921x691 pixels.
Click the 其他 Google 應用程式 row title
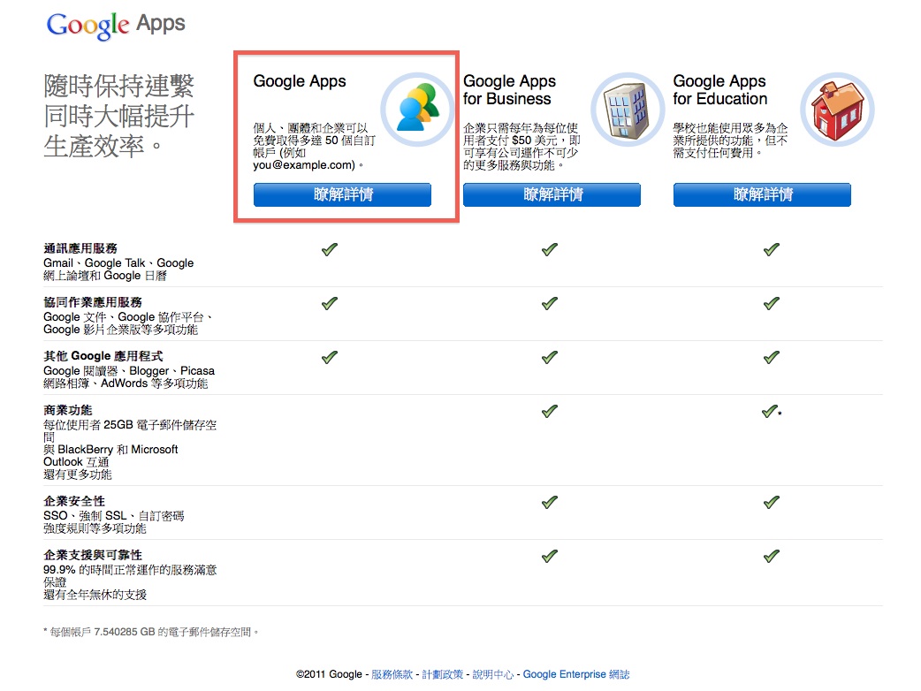(103, 356)
